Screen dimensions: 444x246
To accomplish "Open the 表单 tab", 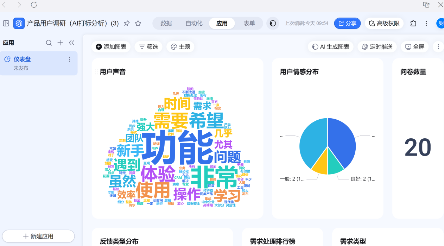I will 249,23.
